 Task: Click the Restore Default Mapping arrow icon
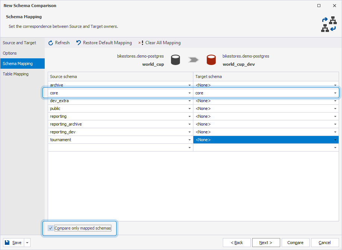[79, 43]
